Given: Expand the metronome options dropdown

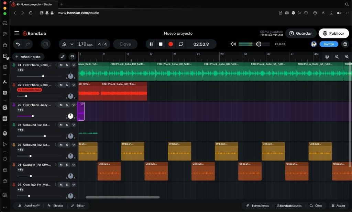Looking at the screenshot, I should click(x=72, y=44).
